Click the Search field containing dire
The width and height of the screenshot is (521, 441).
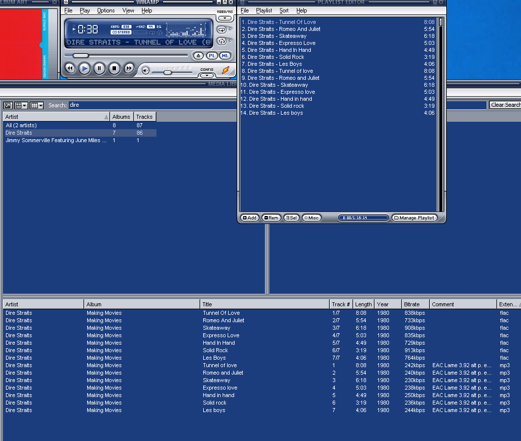pyautogui.click(x=152, y=105)
